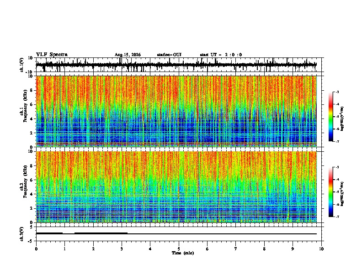Click the "start UT = 2 : 0 : 0" text
362x279 pixels.
(x=221, y=55)
